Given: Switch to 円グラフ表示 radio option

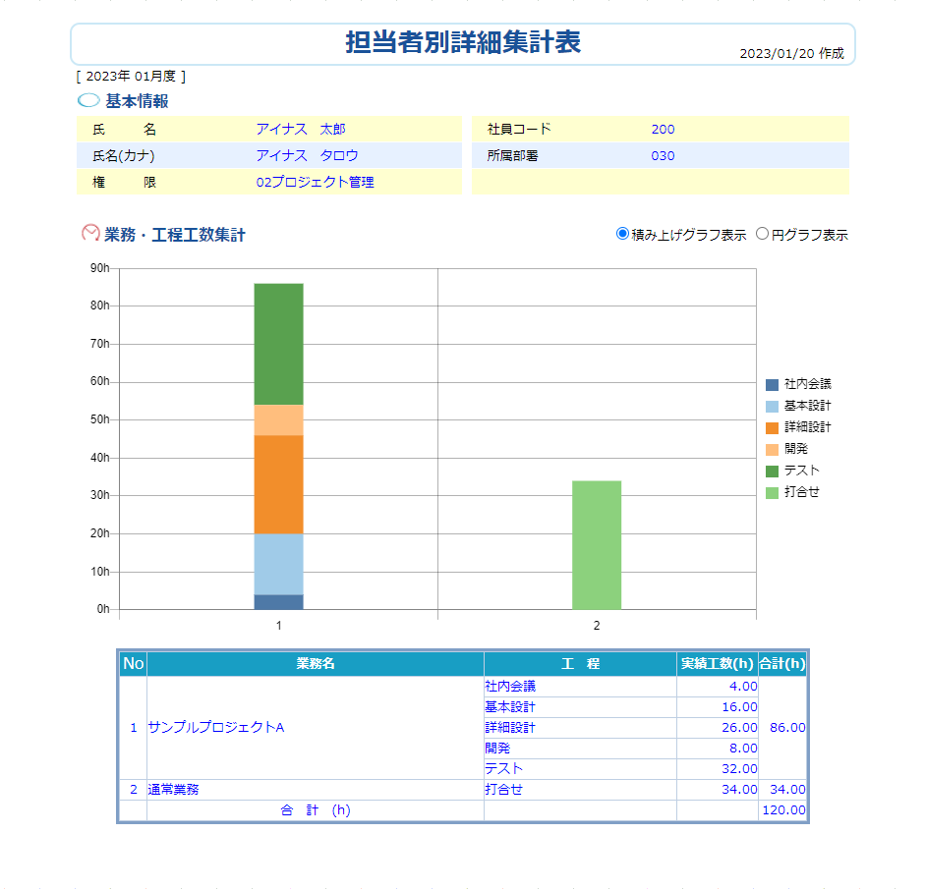Looking at the screenshot, I should [762, 234].
